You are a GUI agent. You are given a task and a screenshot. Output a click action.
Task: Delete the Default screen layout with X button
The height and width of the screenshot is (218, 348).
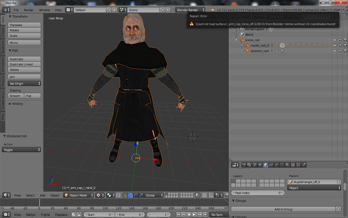[114, 10]
